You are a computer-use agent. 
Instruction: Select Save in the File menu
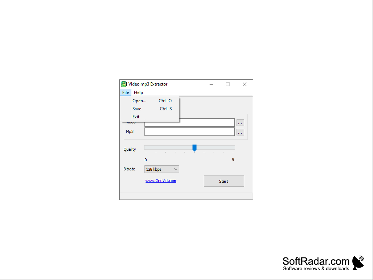click(x=150, y=109)
